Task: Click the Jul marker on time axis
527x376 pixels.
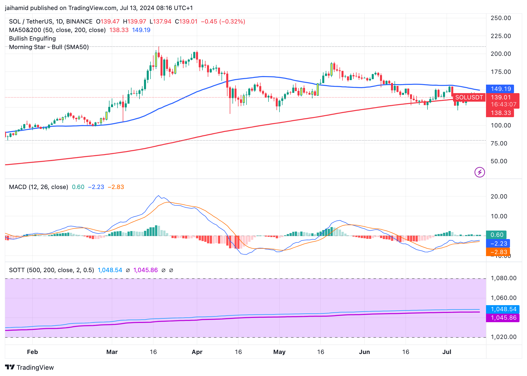Action: coord(447,352)
